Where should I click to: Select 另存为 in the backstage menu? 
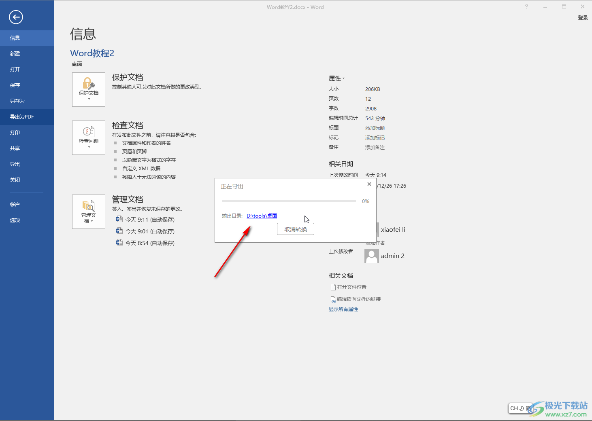pyautogui.click(x=27, y=101)
